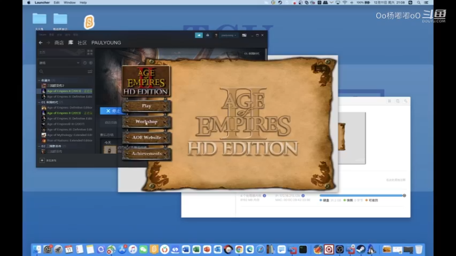Collapse the 02 三国群英传 collection group
Image resolution: width=456 pixels, height=256 pixels.
(39, 146)
